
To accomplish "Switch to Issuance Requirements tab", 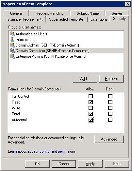I will coord(25,19).
